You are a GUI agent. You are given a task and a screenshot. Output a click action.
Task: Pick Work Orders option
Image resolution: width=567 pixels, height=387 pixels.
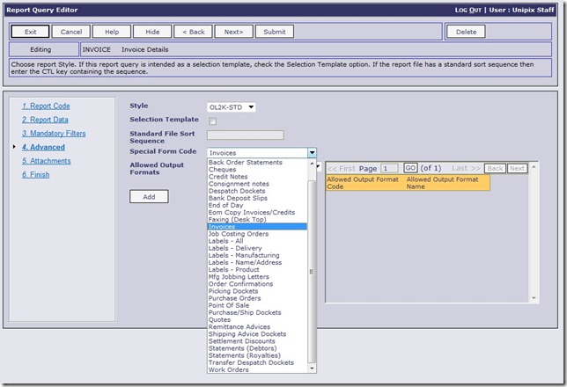point(228,369)
